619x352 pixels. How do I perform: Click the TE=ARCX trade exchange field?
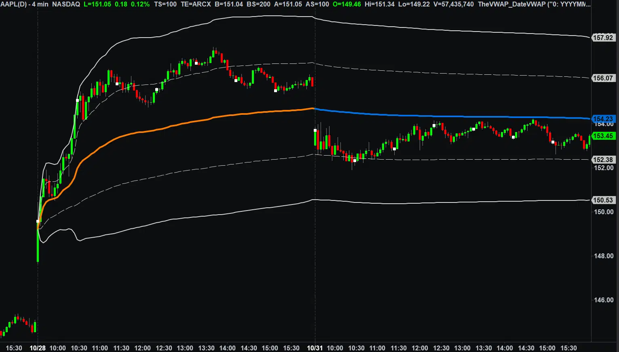(195, 4)
